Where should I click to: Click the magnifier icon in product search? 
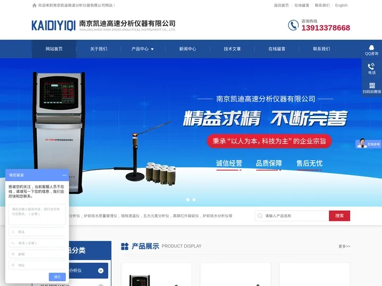tap(260, 216)
